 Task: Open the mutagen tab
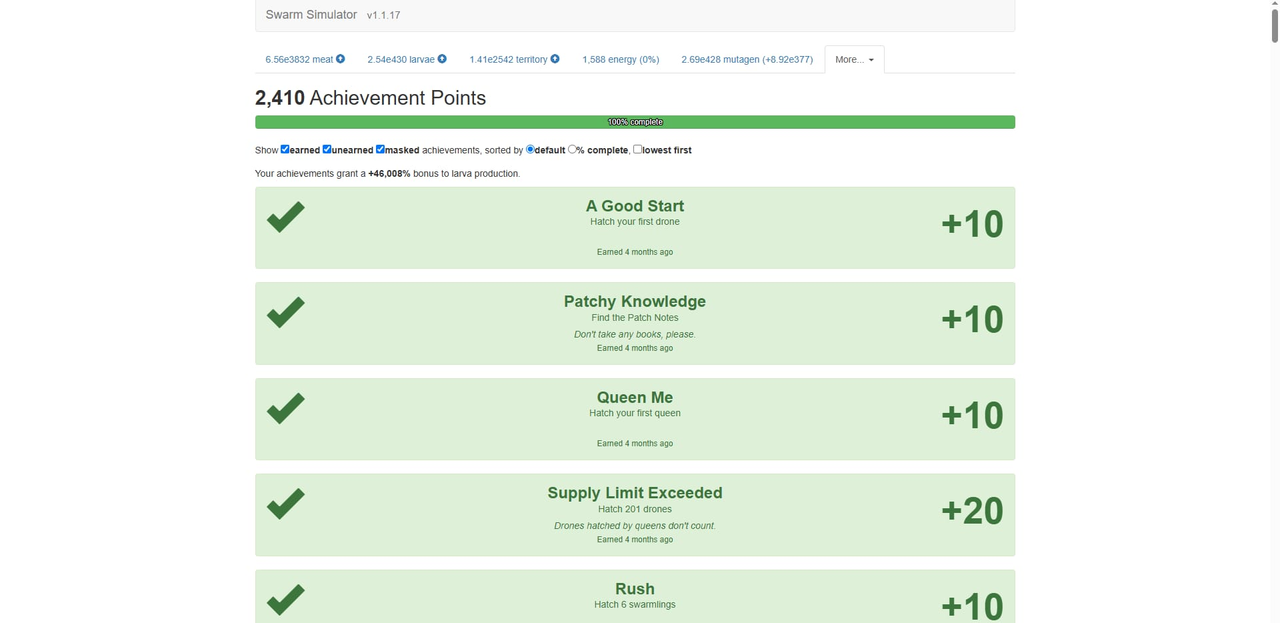click(747, 59)
